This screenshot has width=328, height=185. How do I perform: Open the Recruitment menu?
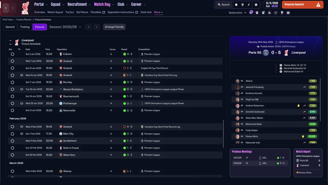[79, 4]
